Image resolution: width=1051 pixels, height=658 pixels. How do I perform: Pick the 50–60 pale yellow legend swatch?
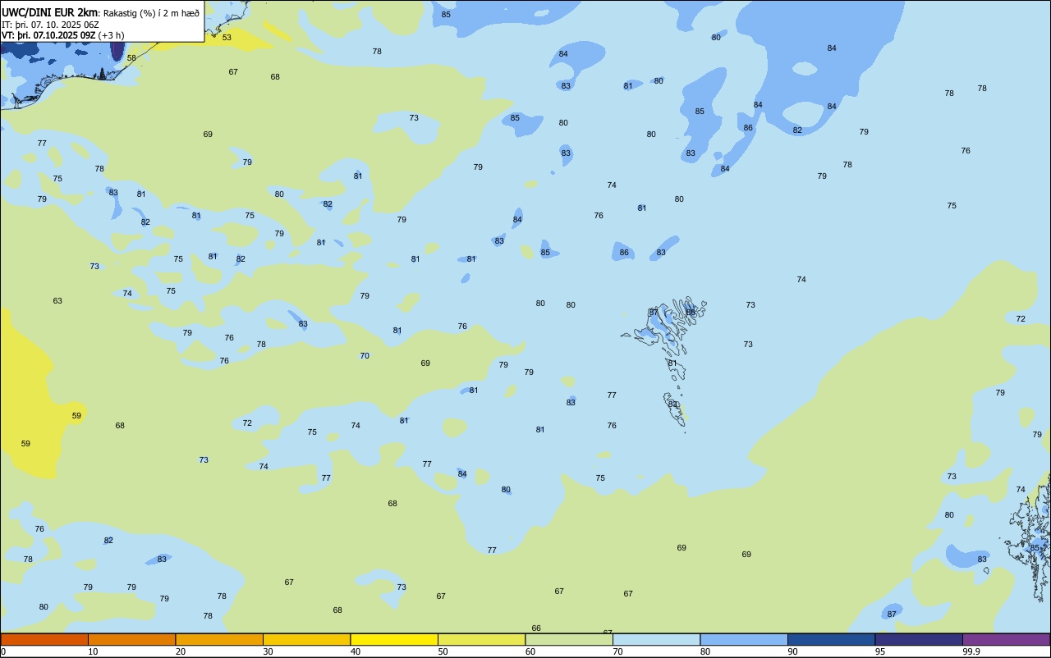click(x=481, y=639)
